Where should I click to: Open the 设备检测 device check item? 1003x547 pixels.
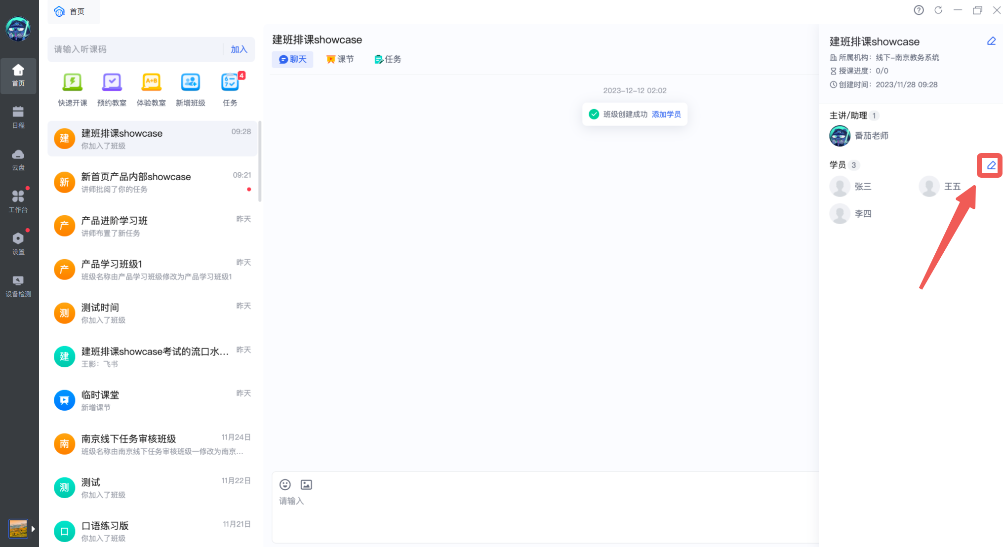pyautogui.click(x=18, y=286)
